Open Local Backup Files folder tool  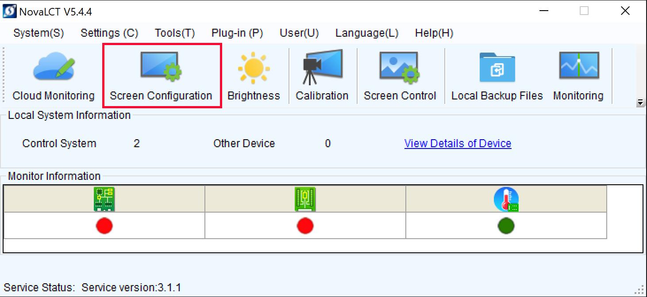(497, 76)
